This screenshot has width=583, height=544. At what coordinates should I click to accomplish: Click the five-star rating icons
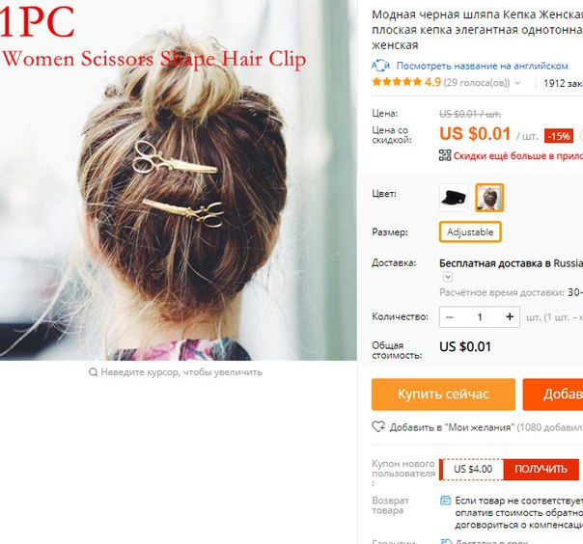tap(397, 82)
